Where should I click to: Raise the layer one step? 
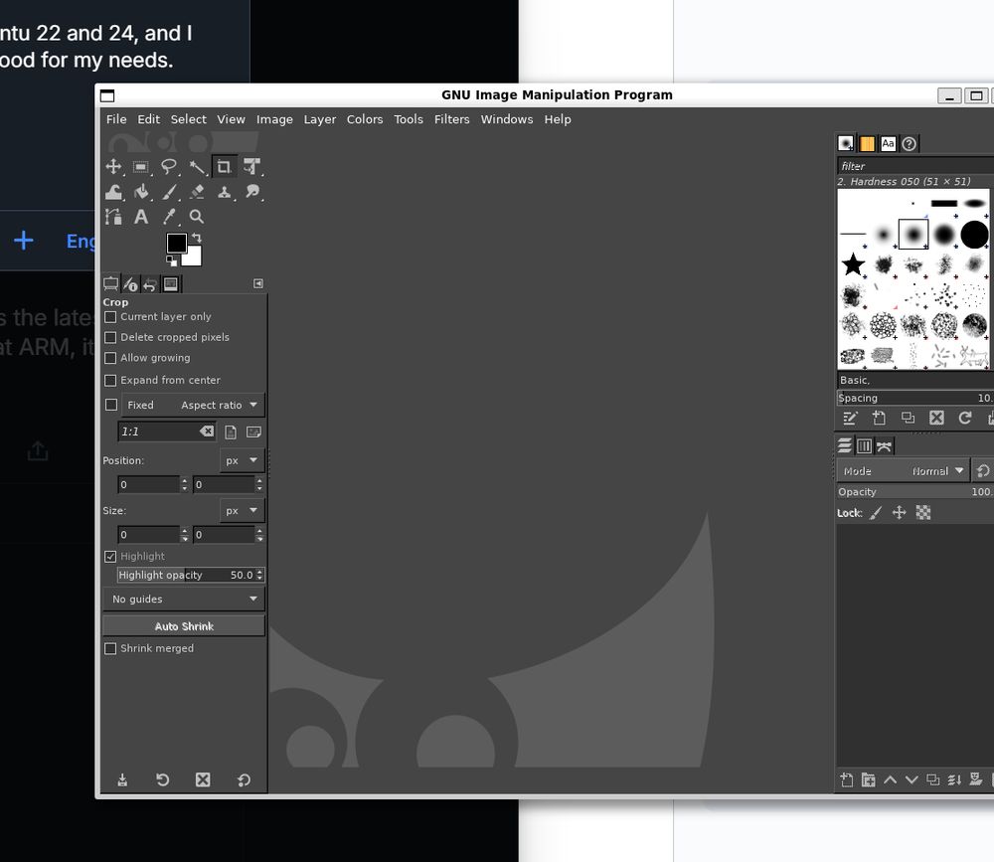coord(890,779)
